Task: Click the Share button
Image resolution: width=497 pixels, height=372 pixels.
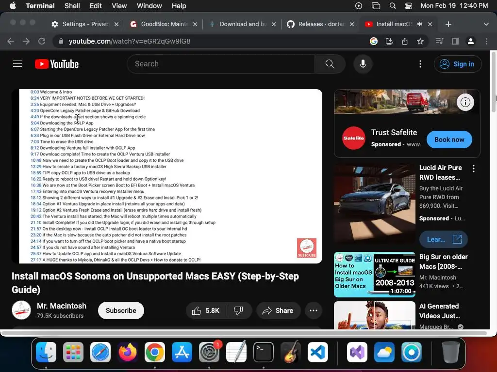Action: click(278, 310)
